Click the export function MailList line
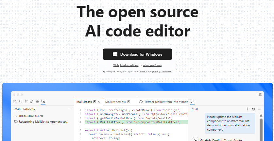The width and height of the screenshot is (274, 141). (109, 130)
